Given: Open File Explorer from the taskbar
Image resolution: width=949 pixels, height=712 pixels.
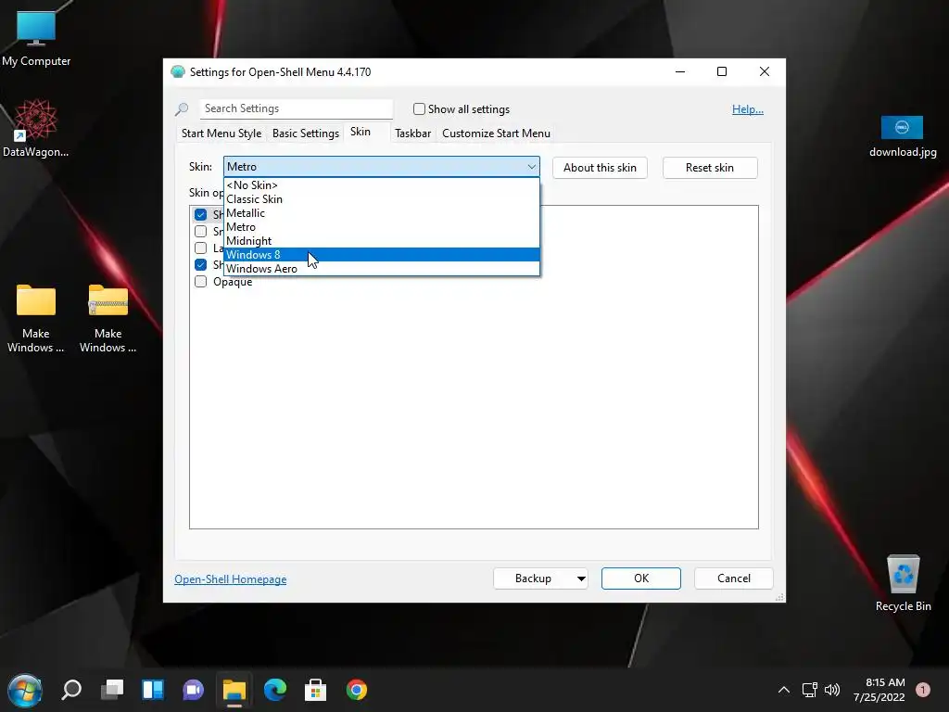Looking at the screenshot, I should (x=234, y=690).
